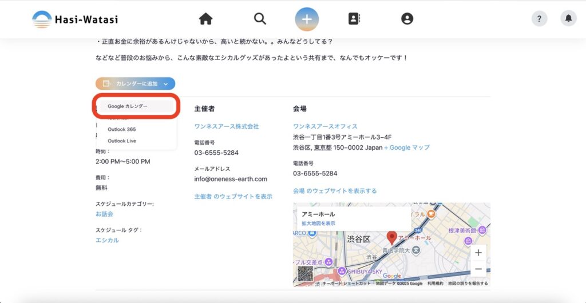
Task: Choose Outlook Live calendar option
Action: tap(122, 141)
